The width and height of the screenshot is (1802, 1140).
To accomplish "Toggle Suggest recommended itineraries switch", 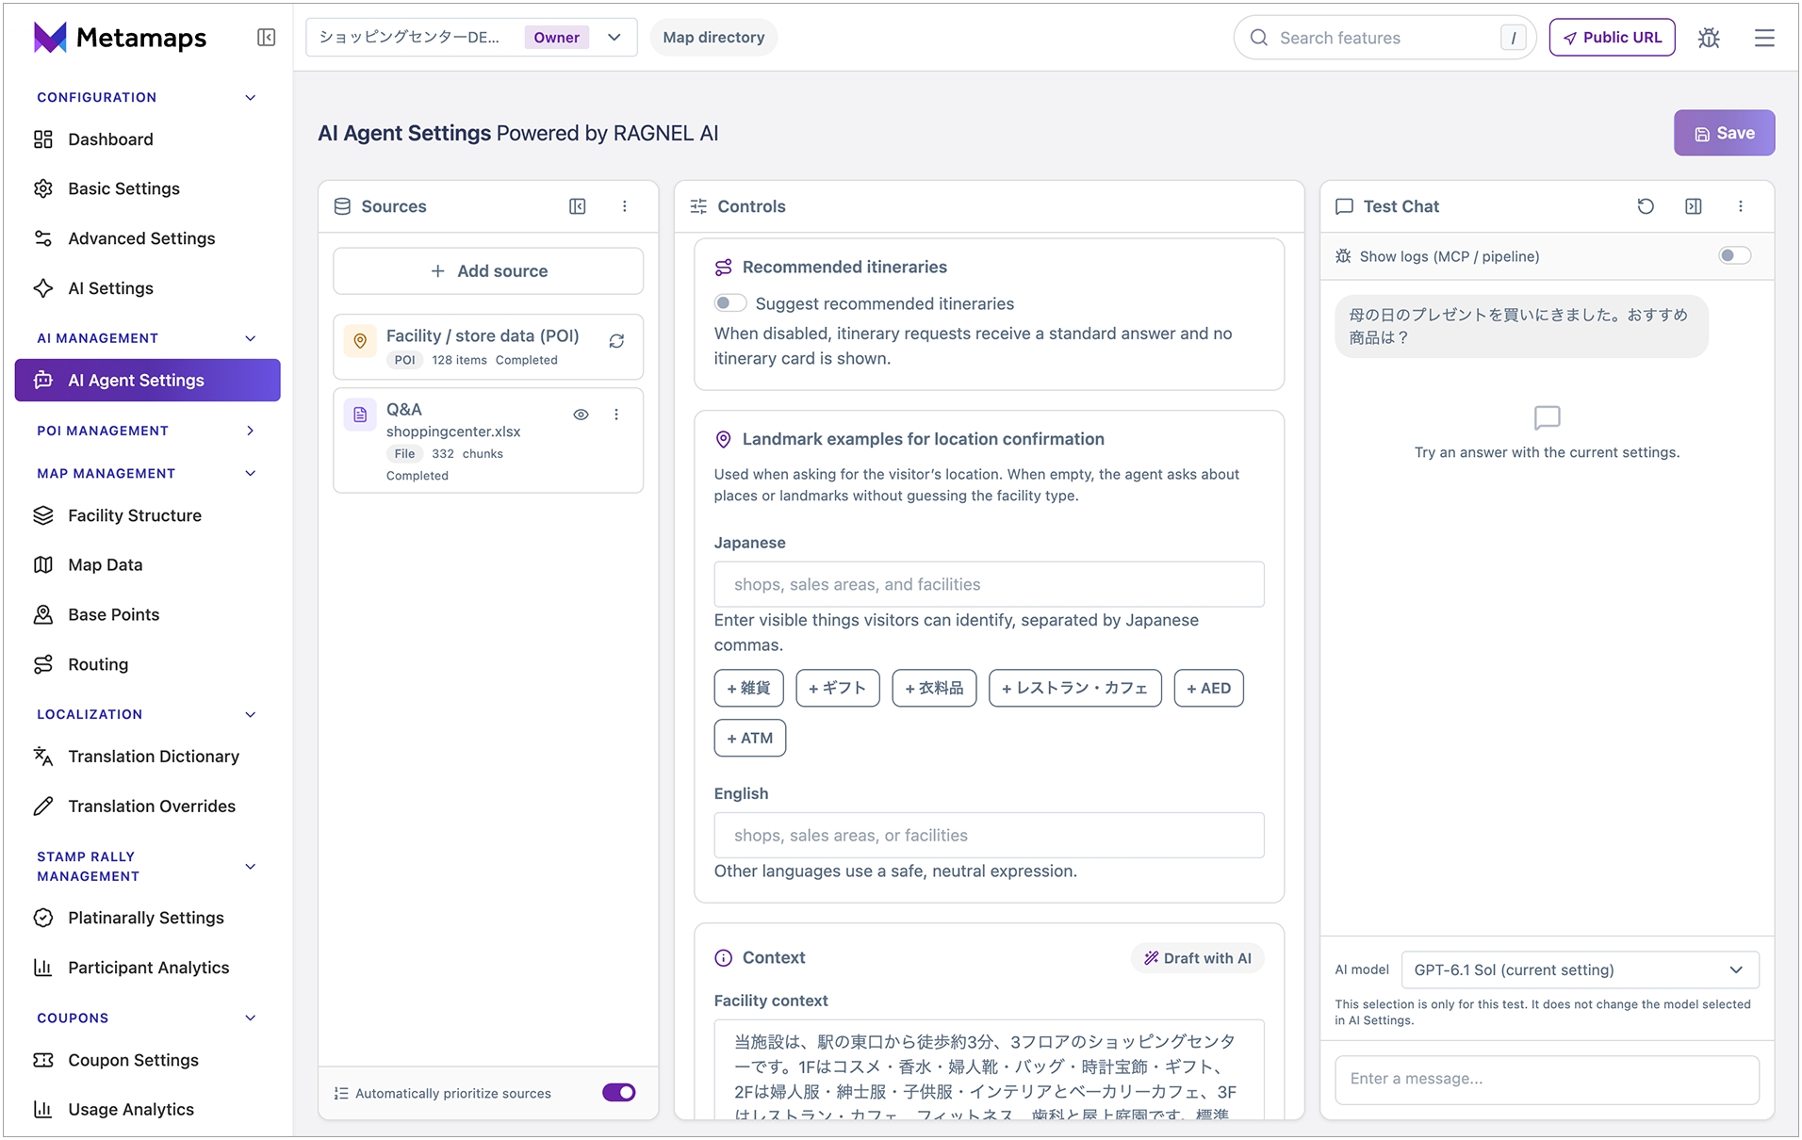I will pyautogui.click(x=729, y=302).
